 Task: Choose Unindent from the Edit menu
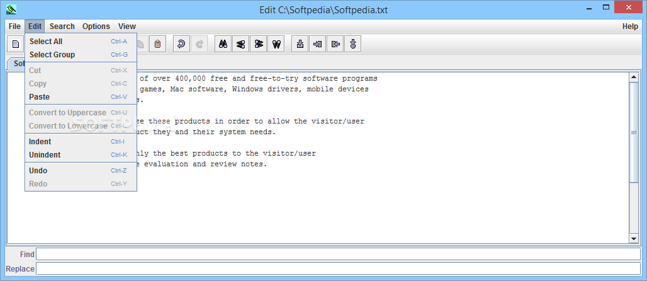pos(81,154)
